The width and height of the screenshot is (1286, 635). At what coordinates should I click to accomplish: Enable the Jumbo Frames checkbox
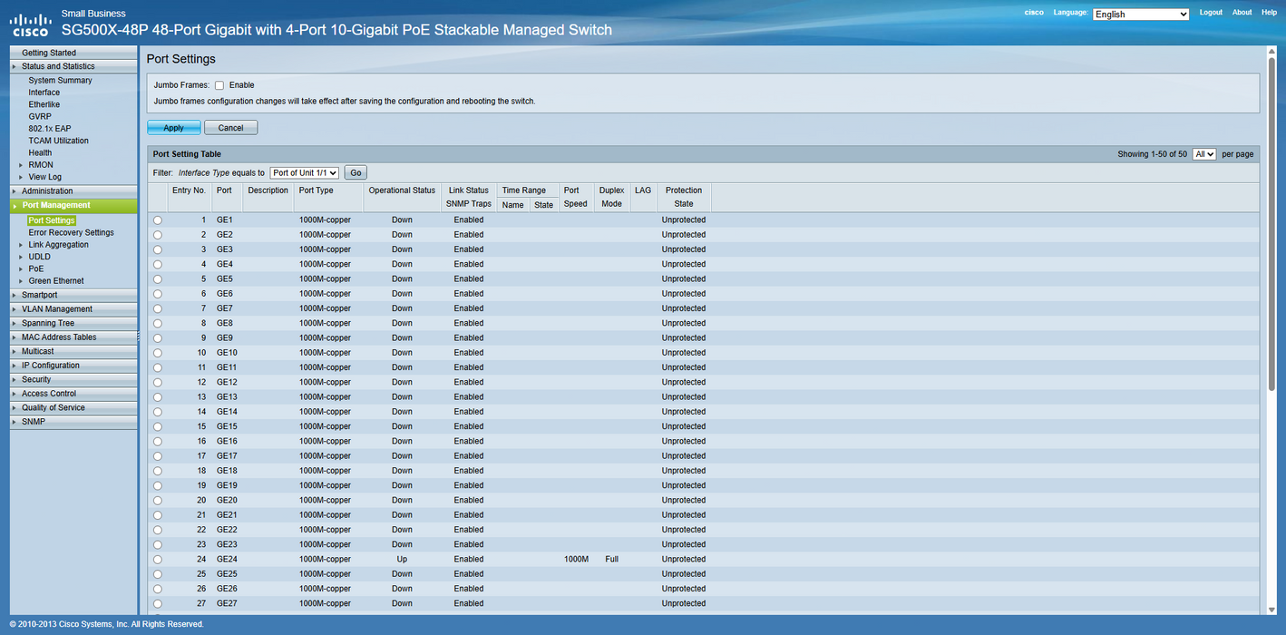219,85
